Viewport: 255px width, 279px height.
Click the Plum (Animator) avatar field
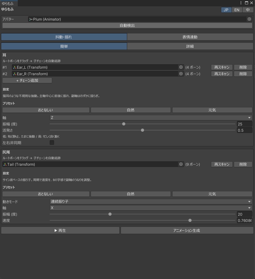[x=140, y=19]
